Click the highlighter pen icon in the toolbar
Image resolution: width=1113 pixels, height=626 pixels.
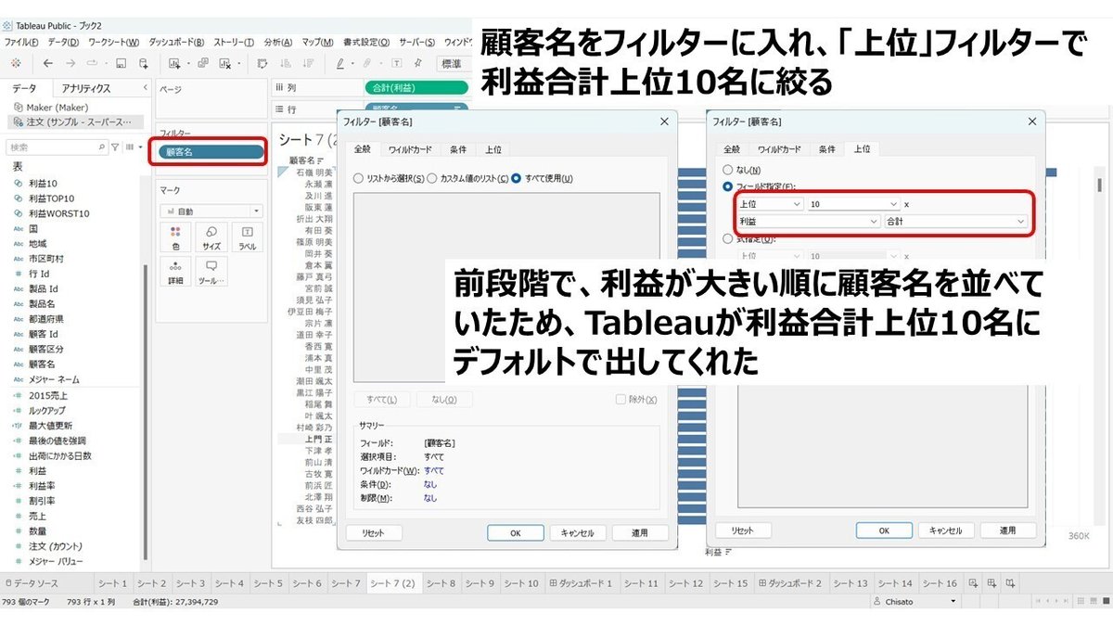(x=339, y=62)
